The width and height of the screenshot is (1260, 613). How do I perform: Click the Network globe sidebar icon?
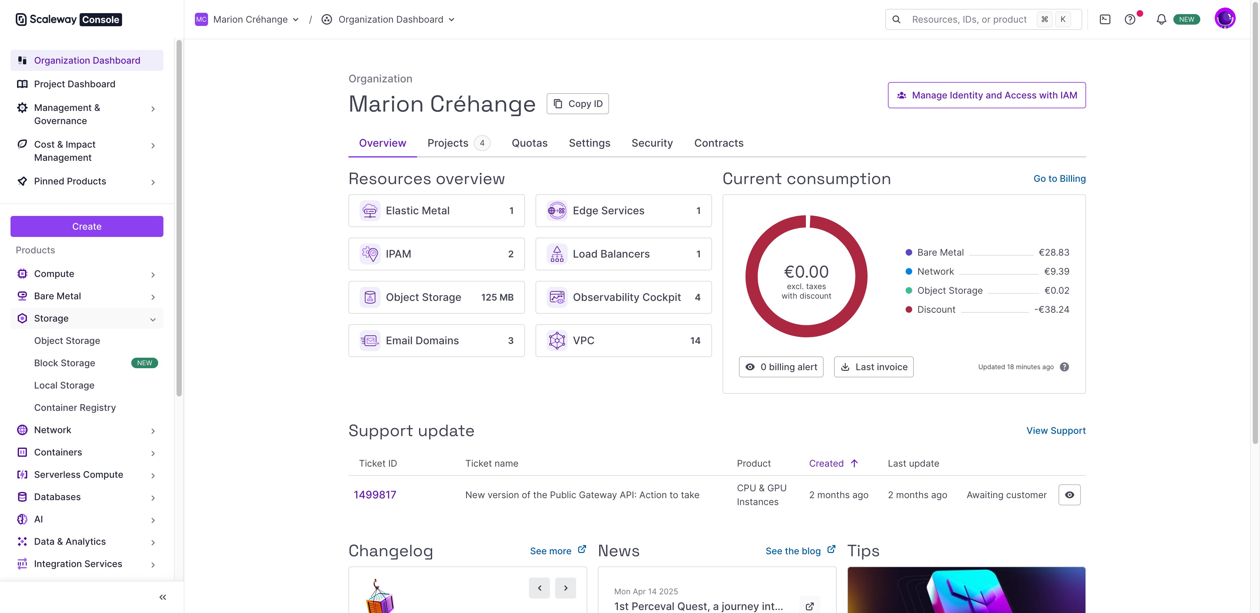(x=22, y=430)
